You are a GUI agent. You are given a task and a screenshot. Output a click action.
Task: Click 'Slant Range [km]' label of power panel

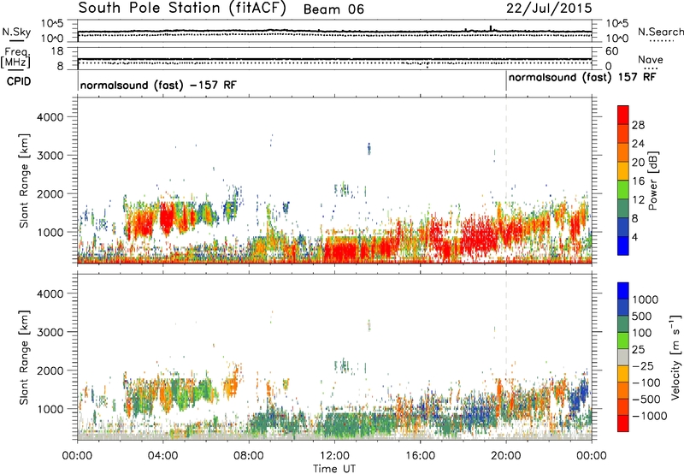[x=24, y=181]
